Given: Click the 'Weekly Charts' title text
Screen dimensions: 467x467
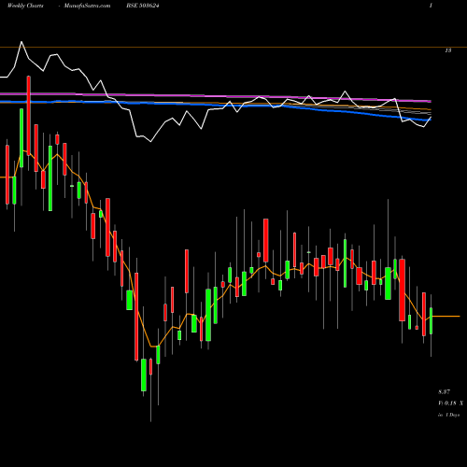Looking at the screenshot, I should tap(25, 6).
